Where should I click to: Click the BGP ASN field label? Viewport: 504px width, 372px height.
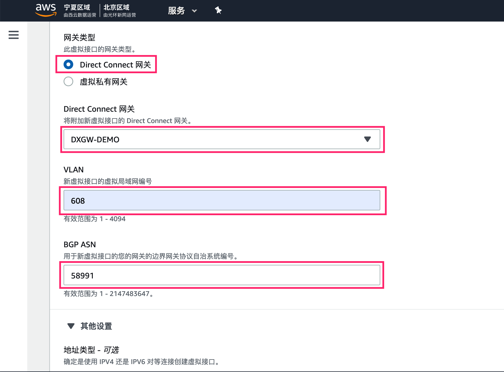point(80,244)
